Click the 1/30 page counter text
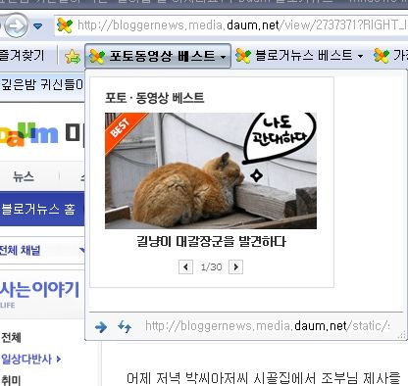This screenshot has height=386, width=408. 211,267
